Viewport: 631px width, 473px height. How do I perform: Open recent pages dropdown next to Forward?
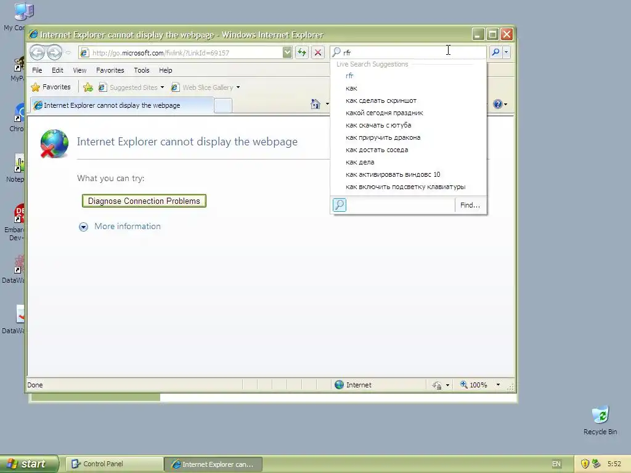tap(68, 53)
